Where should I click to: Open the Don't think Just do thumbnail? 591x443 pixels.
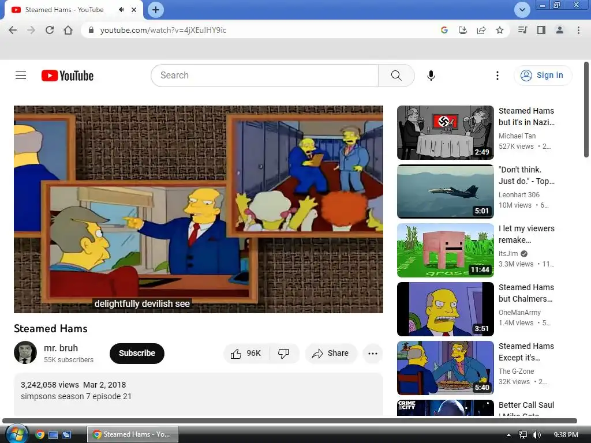(445, 192)
